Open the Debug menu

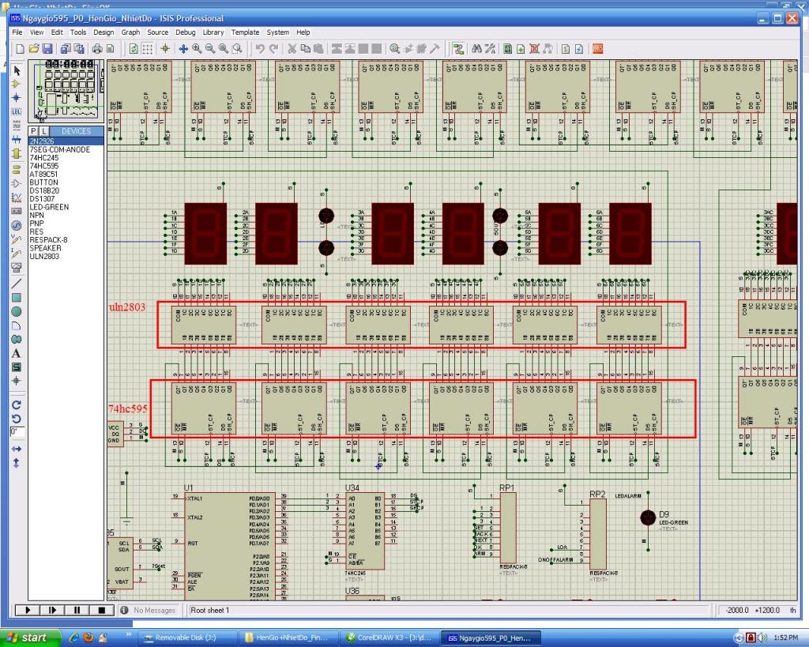coord(186,32)
